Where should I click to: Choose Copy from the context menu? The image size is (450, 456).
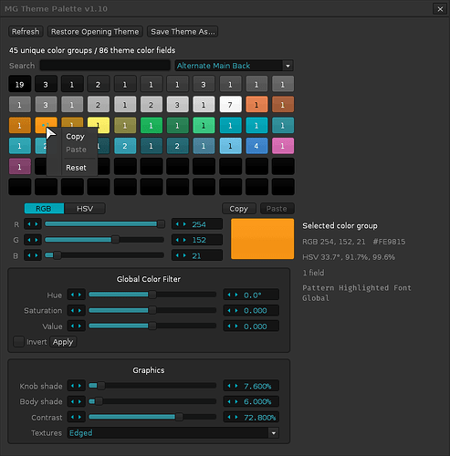[x=75, y=137]
